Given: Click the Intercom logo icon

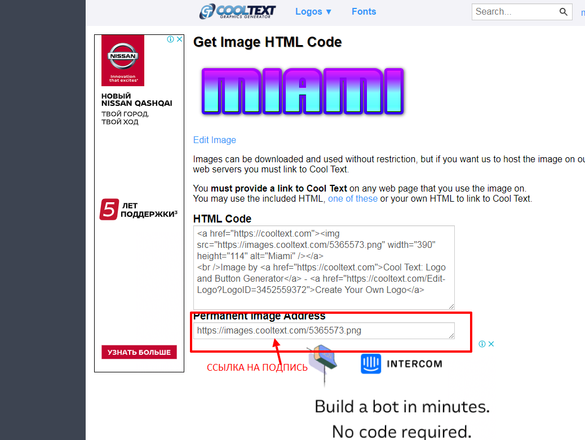Looking at the screenshot, I should [371, 363].
